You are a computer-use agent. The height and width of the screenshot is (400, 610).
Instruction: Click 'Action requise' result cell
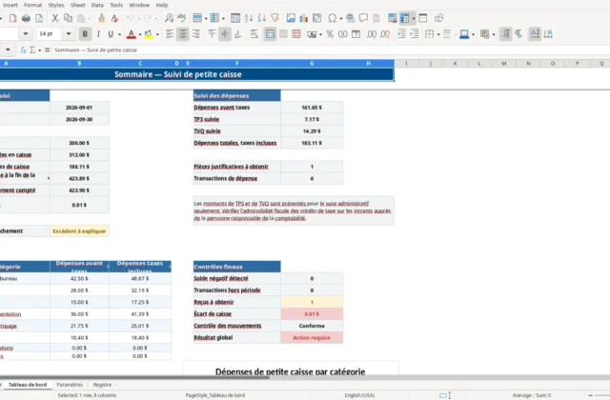pyautogui.click(x=312, y=338)
